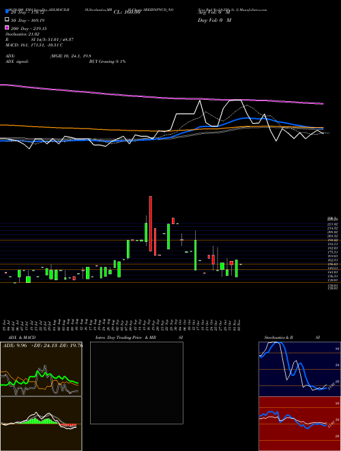Click the 'Avg Vol: 0 M' label

tap(214, 12)
